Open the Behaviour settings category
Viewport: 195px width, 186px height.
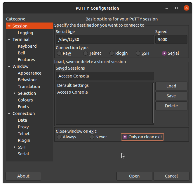tap(27, 80)
